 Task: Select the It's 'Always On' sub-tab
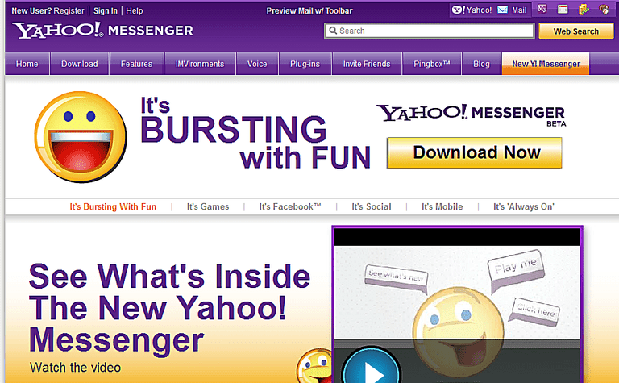523,206
